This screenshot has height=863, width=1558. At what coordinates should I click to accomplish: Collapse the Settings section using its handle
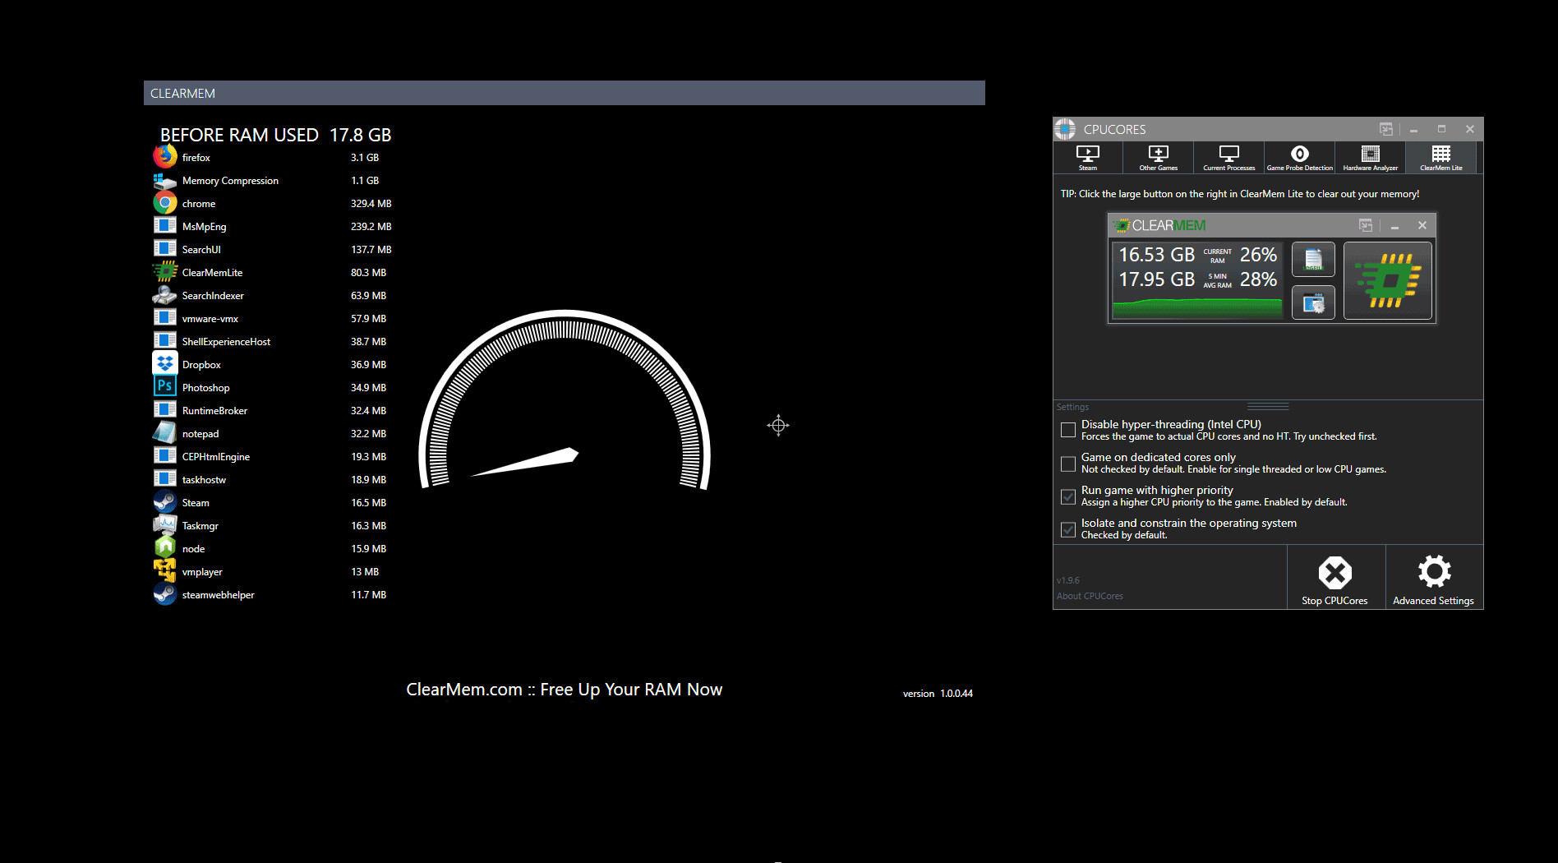point(1266,404)
